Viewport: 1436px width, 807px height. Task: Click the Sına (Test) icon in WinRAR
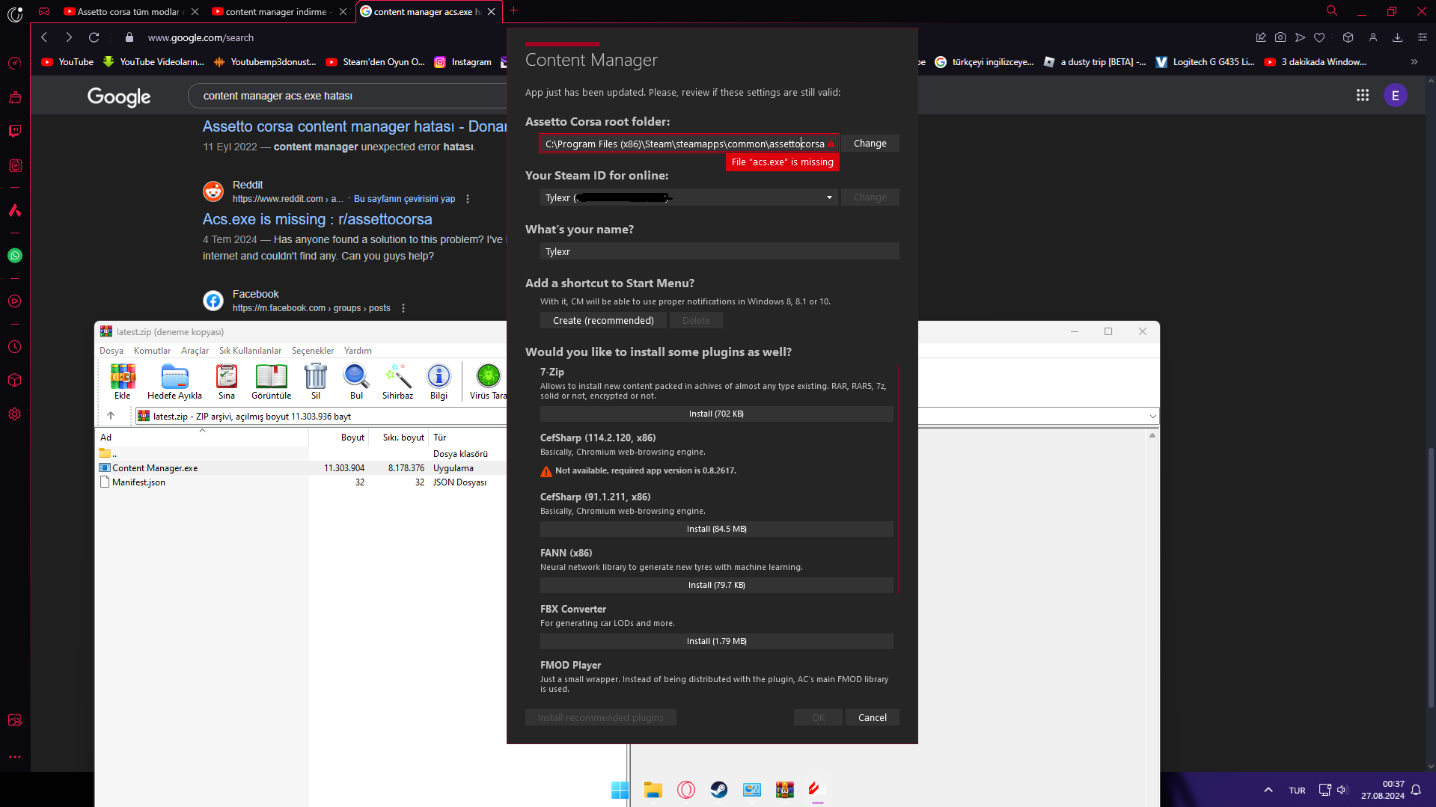[227, 381]
